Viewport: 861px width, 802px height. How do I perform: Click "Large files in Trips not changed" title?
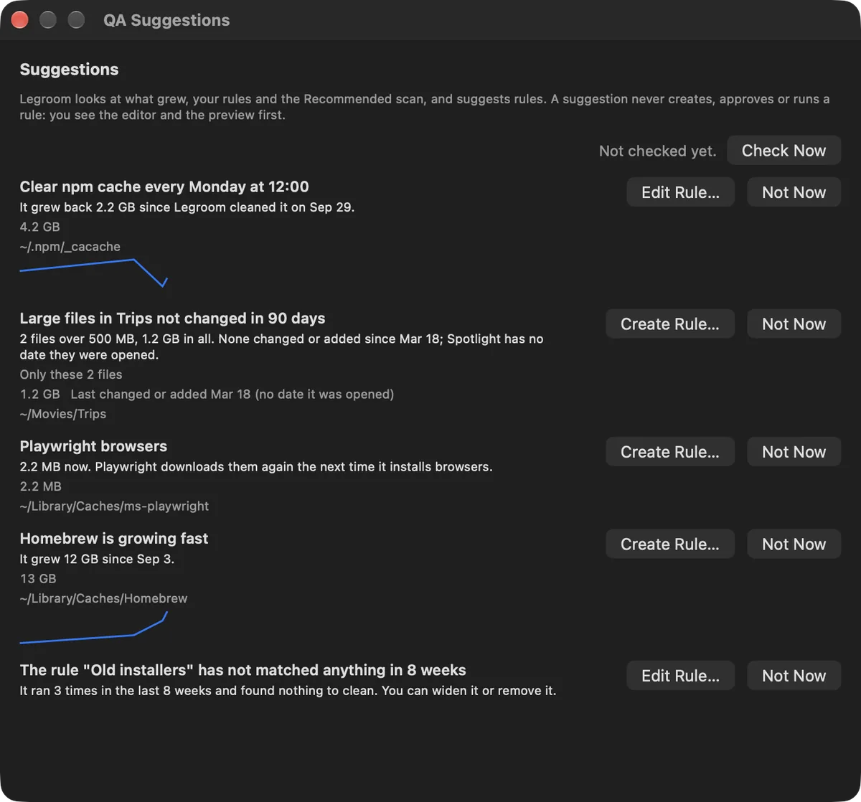click(x=172, y=319)
